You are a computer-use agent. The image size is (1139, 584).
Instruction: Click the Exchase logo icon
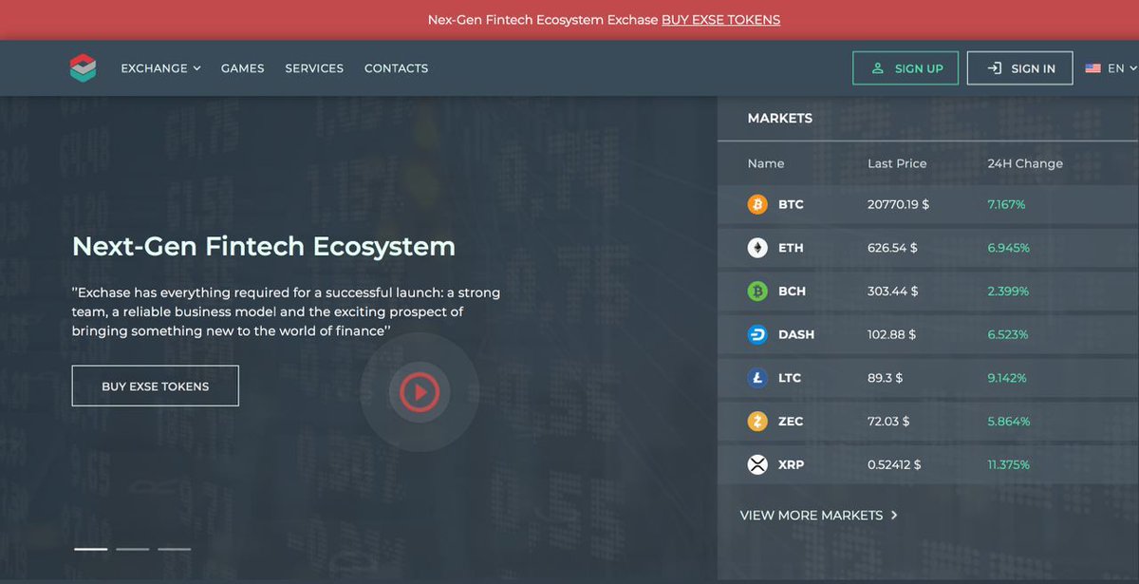click(84, 68)
